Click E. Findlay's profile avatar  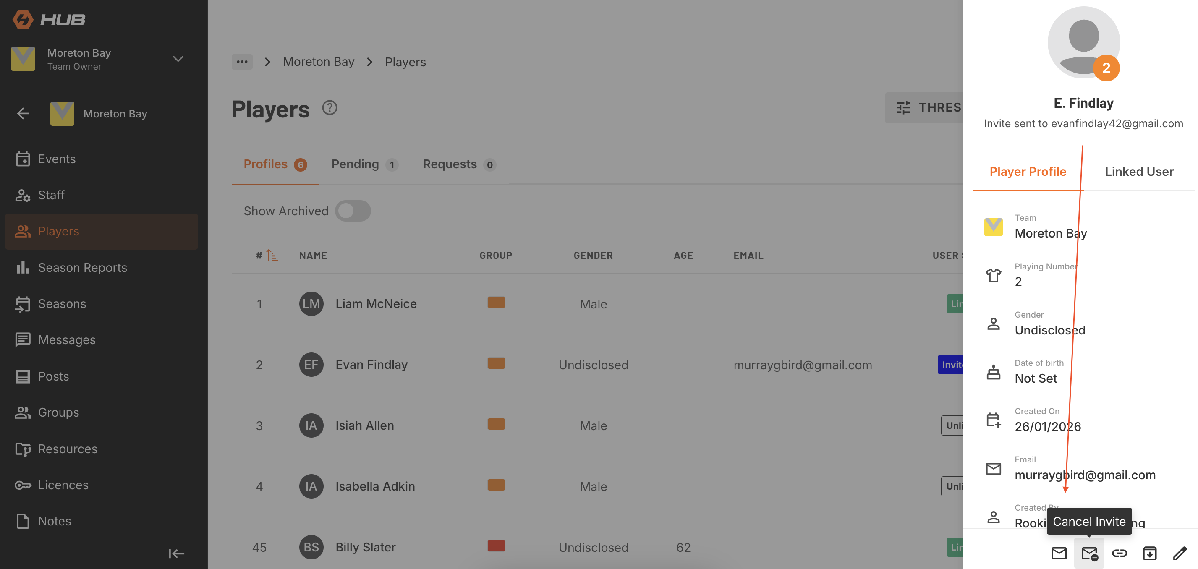[x=1083, y=43]
